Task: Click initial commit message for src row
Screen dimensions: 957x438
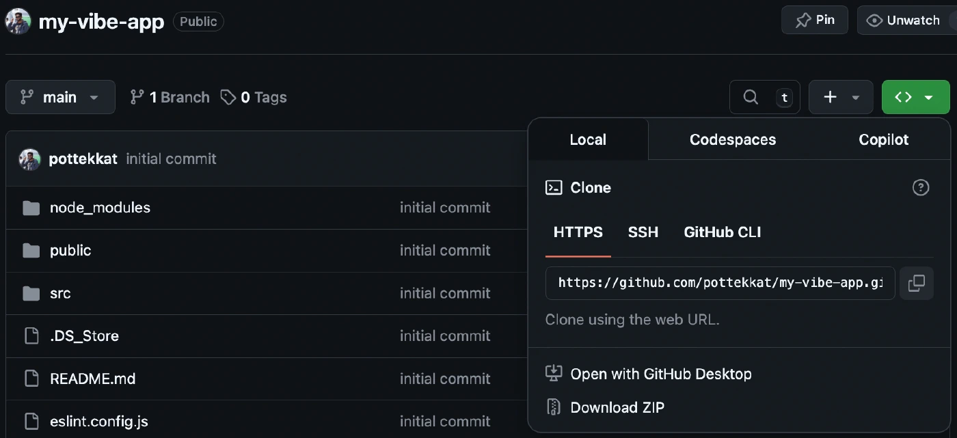Action: [x=445, y=293]
